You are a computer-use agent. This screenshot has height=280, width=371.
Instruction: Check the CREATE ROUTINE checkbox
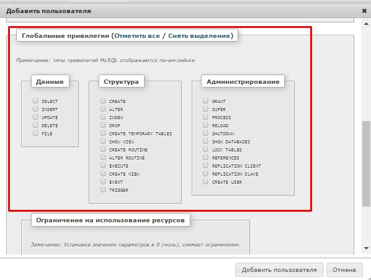point(103,150)
